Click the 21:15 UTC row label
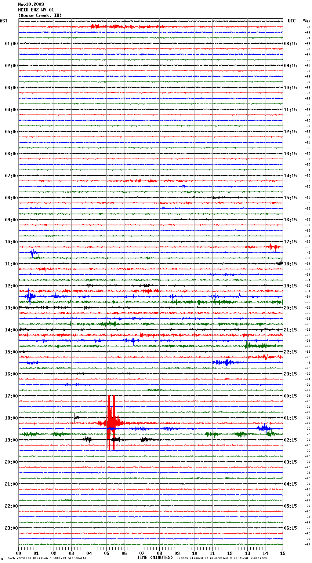This screenshot has height=563, width=312. 290,330
